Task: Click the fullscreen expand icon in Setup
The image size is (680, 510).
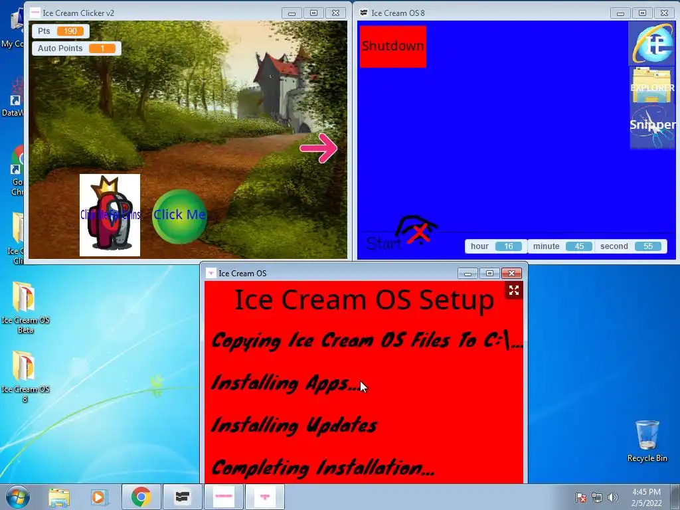Action: pos(514,290)
